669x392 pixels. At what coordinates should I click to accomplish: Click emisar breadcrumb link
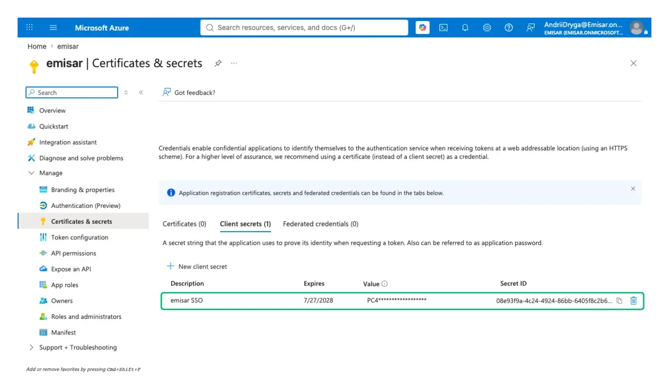pyautogui.click(x=68, y=46)
